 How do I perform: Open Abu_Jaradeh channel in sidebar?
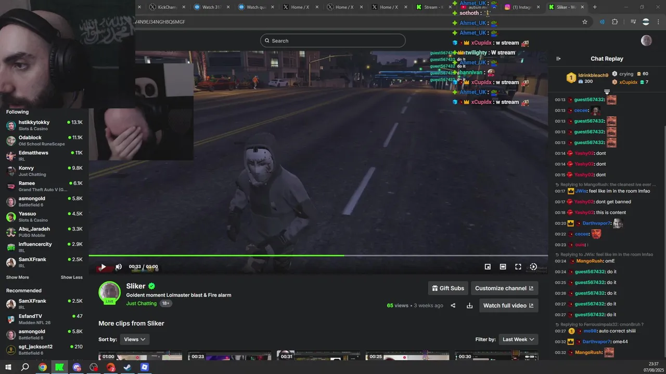[x=44, y=232]
